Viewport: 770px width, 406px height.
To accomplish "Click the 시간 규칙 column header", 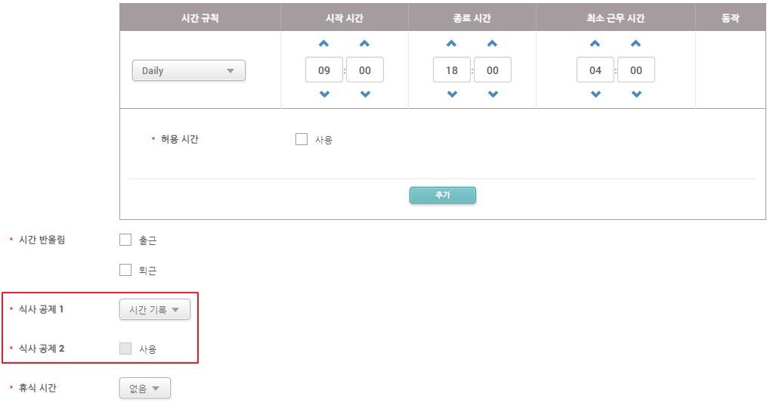I will coord(200,18).
